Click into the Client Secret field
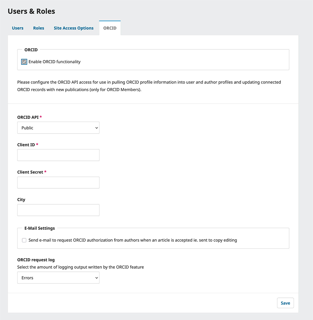 59,182
